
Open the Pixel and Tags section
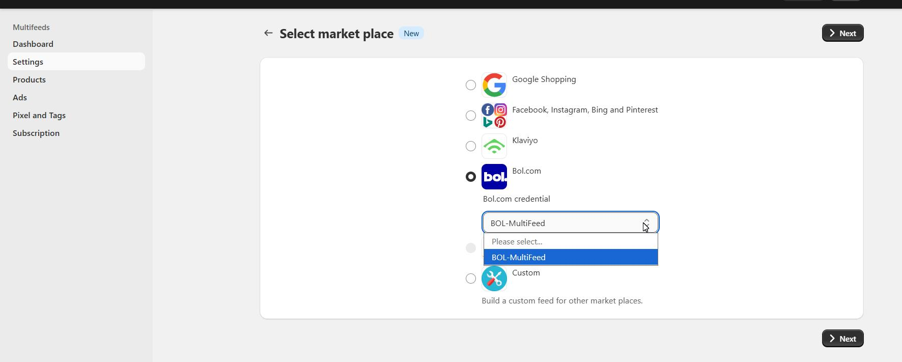(39, 115)
